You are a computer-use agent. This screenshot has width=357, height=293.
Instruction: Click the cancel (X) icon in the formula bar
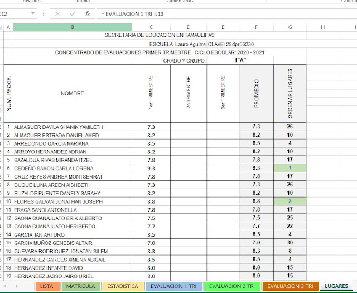57,14
